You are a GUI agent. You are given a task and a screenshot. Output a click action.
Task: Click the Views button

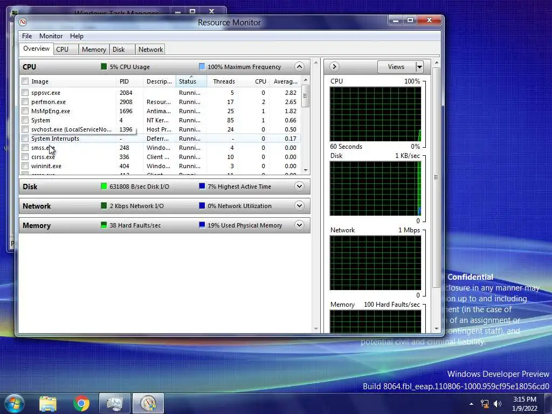tap(396, 66)
